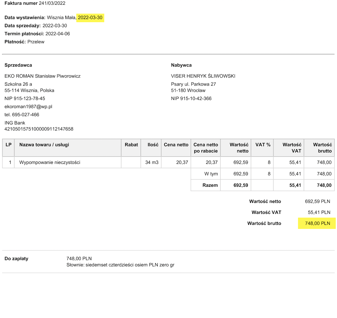Select the phone number 695-027-466
Image resolution: width=337 pixels, height=318 pixels.
26,115
